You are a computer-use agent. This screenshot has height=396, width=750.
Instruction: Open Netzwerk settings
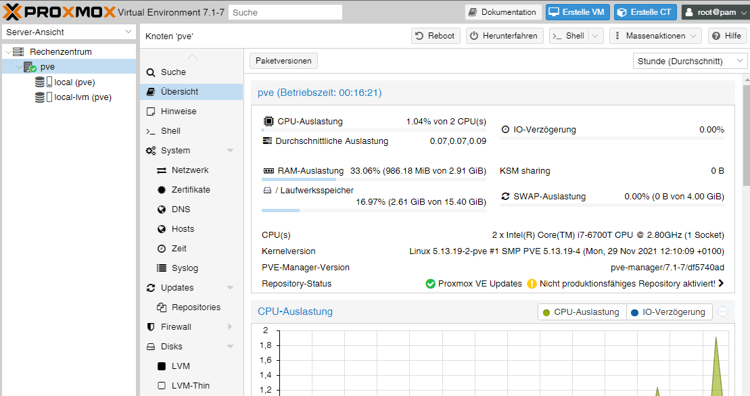pos(191,170)
